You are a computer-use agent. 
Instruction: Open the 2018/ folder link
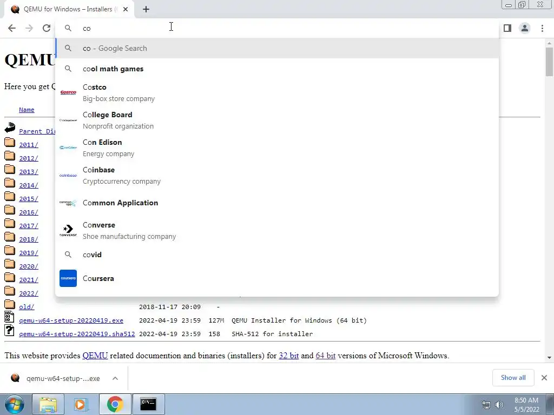[29, 239]
